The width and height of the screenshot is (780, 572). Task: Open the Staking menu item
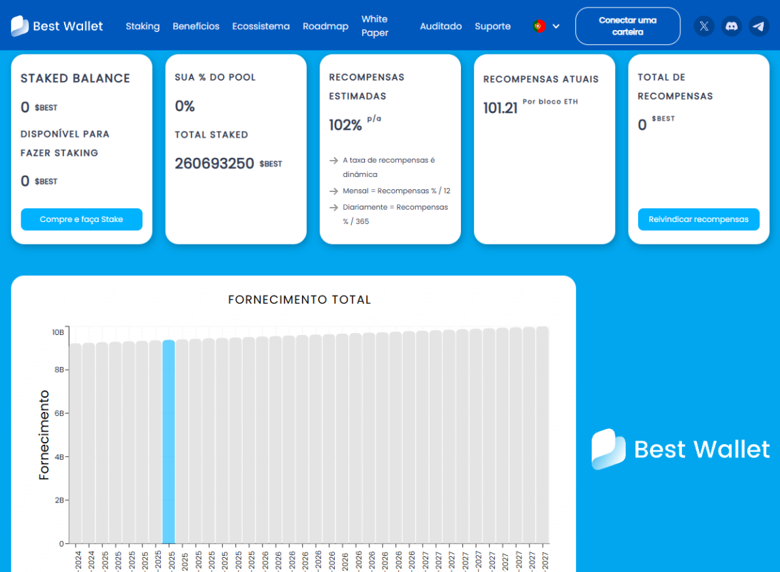142,26
